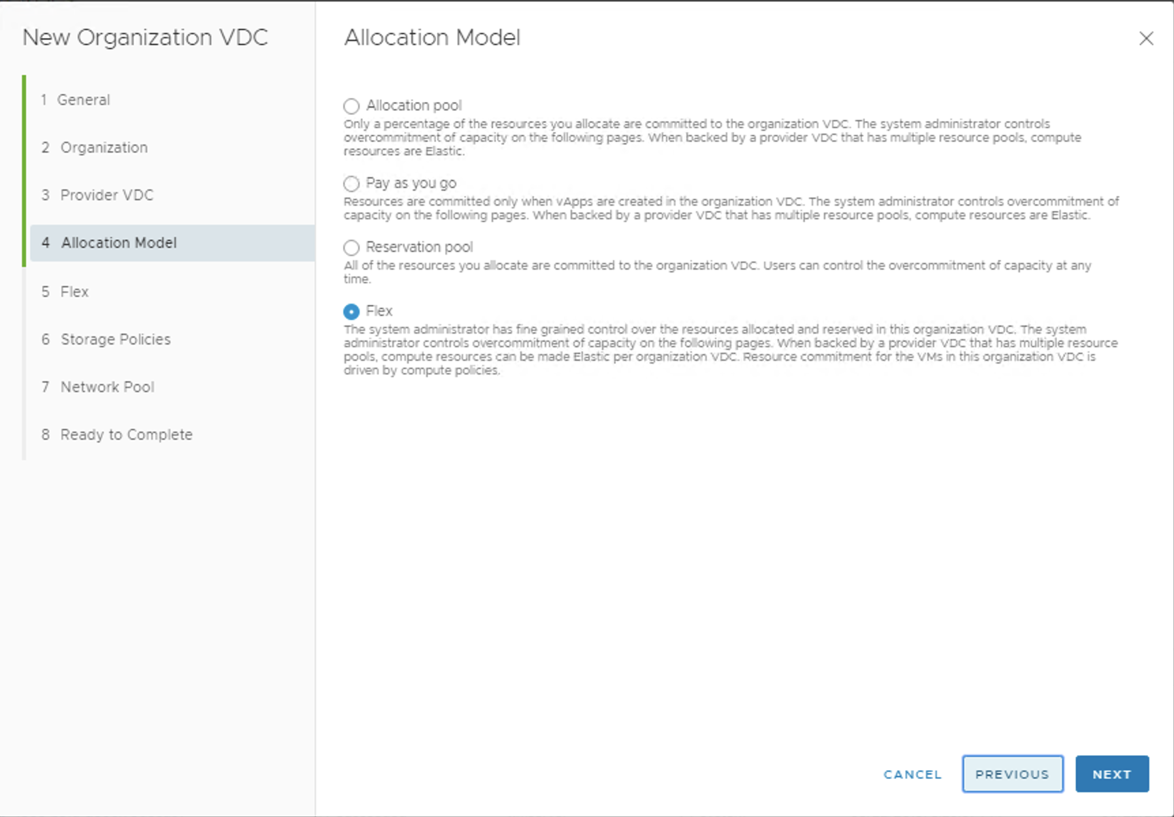Select the Reservation pool radio button
The height and width of the screenshot is (817, 1174).
coord(351,248)
